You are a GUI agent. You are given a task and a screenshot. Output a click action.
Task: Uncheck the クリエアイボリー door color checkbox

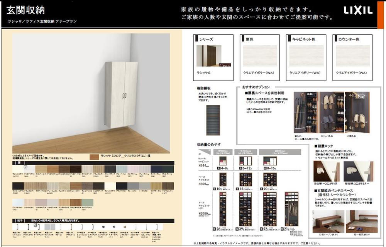pyautogui.click(x=25, y=167)
